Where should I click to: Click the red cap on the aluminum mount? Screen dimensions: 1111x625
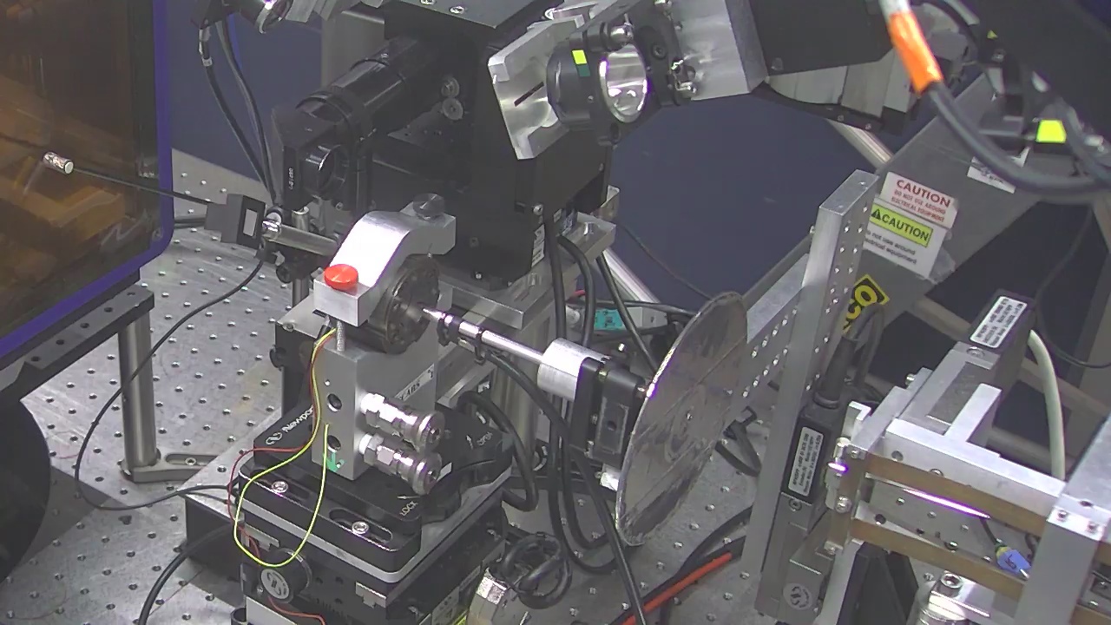(x=341, y=277)
